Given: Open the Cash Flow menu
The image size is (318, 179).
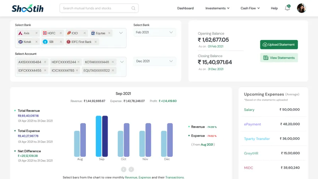Looking at the screenshot, I should click(250, 8).
